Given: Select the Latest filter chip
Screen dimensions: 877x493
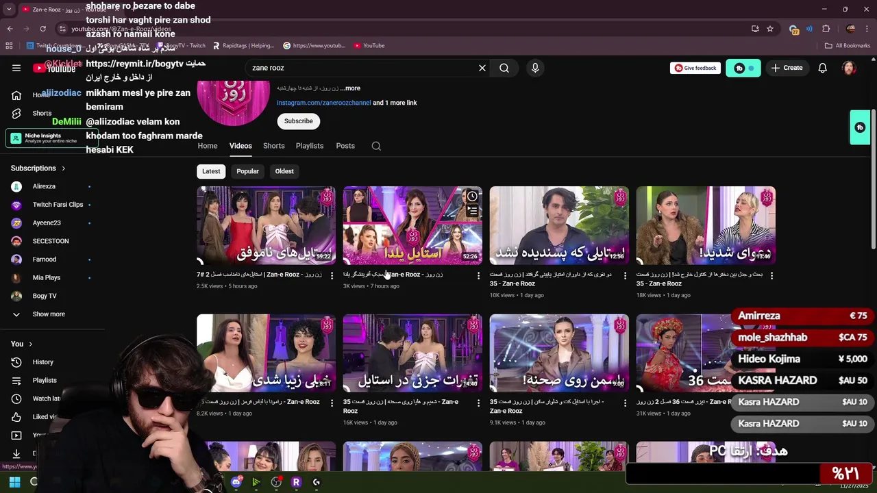Looking at the screenshot, I should tap(211, 171).
